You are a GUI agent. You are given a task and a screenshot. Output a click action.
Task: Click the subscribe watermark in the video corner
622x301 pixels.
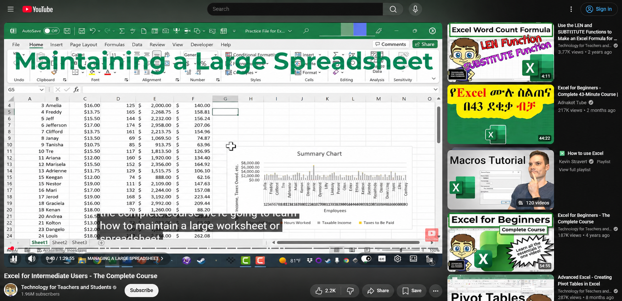pos(431,234)
